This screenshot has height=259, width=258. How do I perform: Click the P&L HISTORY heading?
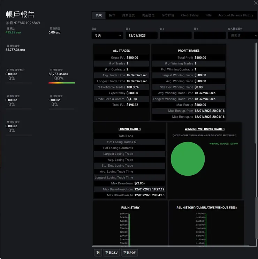130,208
